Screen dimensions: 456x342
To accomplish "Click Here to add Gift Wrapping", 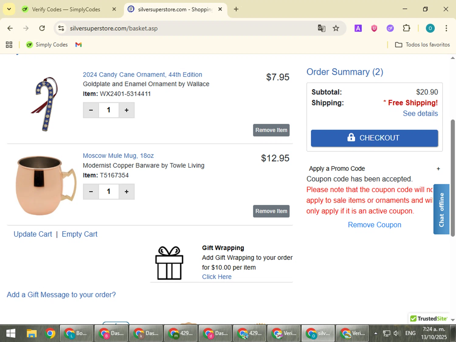I will click(x=217, y=277).
